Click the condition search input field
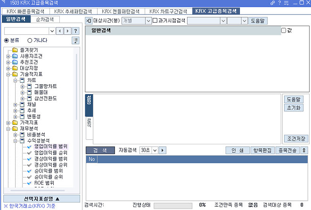Screen dimensions: 311x210 [26, 31]
